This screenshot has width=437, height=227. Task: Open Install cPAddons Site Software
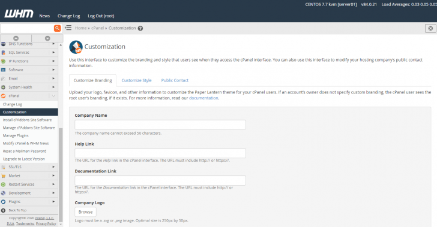pos(28,120)
